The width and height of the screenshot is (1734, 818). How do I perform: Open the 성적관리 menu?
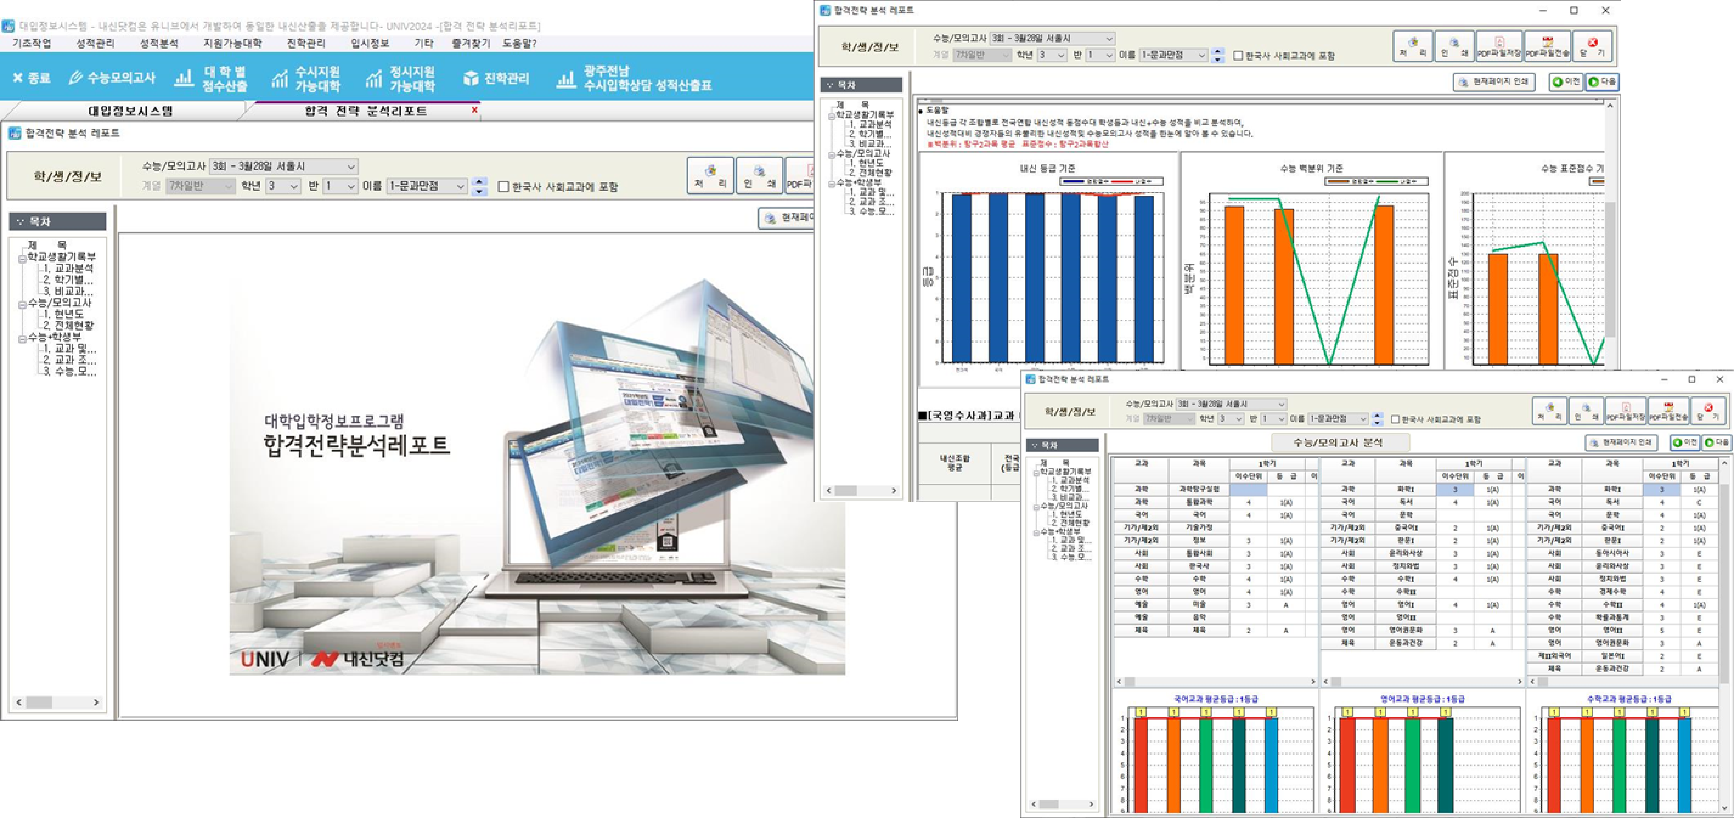pyautogui.click(x=95, y=43)
